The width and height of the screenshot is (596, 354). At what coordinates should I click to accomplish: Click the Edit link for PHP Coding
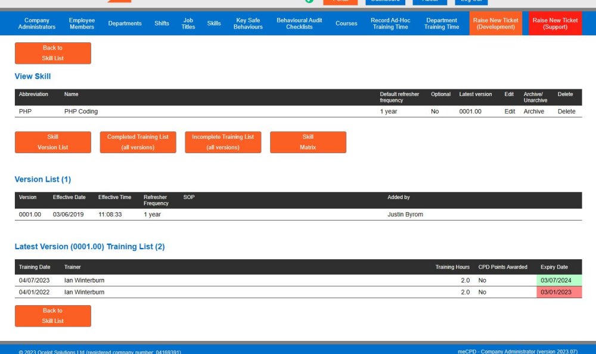(510, 111)
